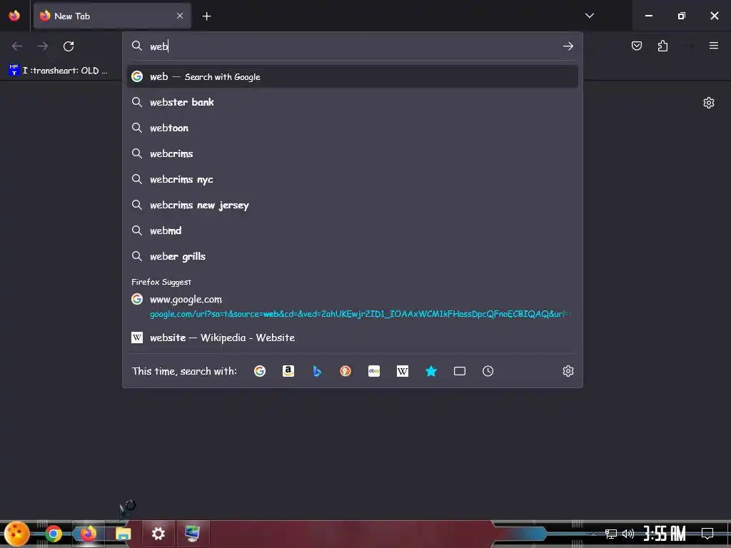The width and height of the screenshot is (731, 548).
Task: Open the Firefox application menu (hamburger)
Action: [x=713, y=46]
